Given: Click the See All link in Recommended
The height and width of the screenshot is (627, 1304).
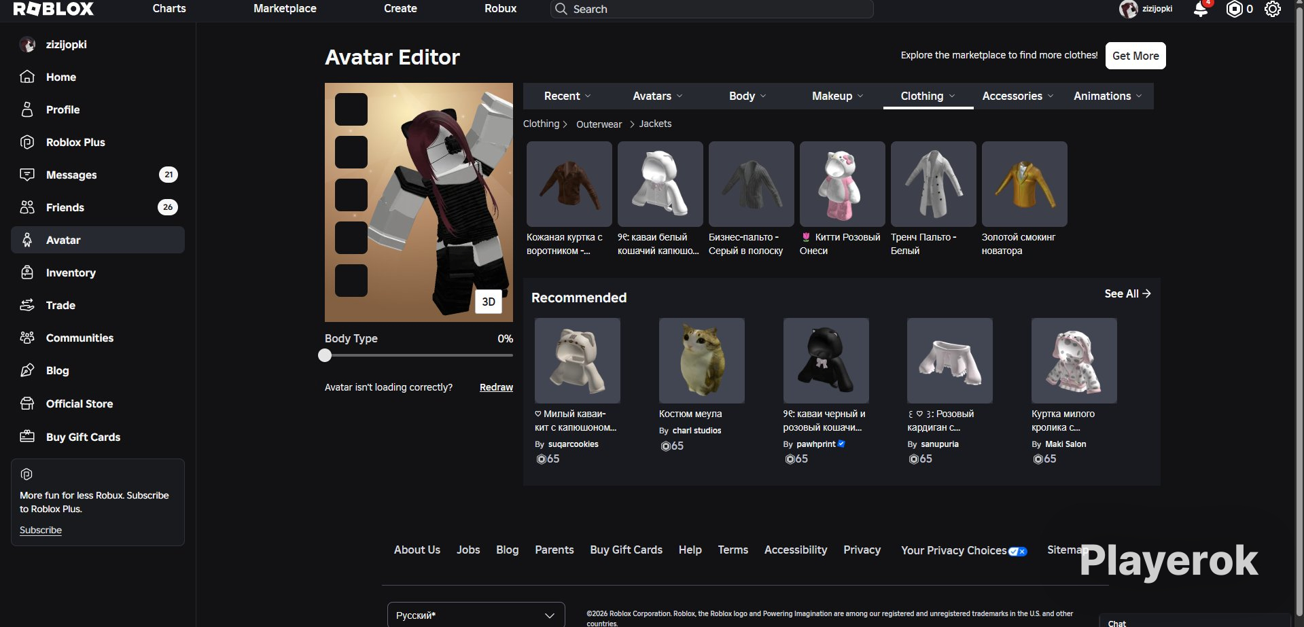Looking at the screenshot, I should click(1127, 293).
